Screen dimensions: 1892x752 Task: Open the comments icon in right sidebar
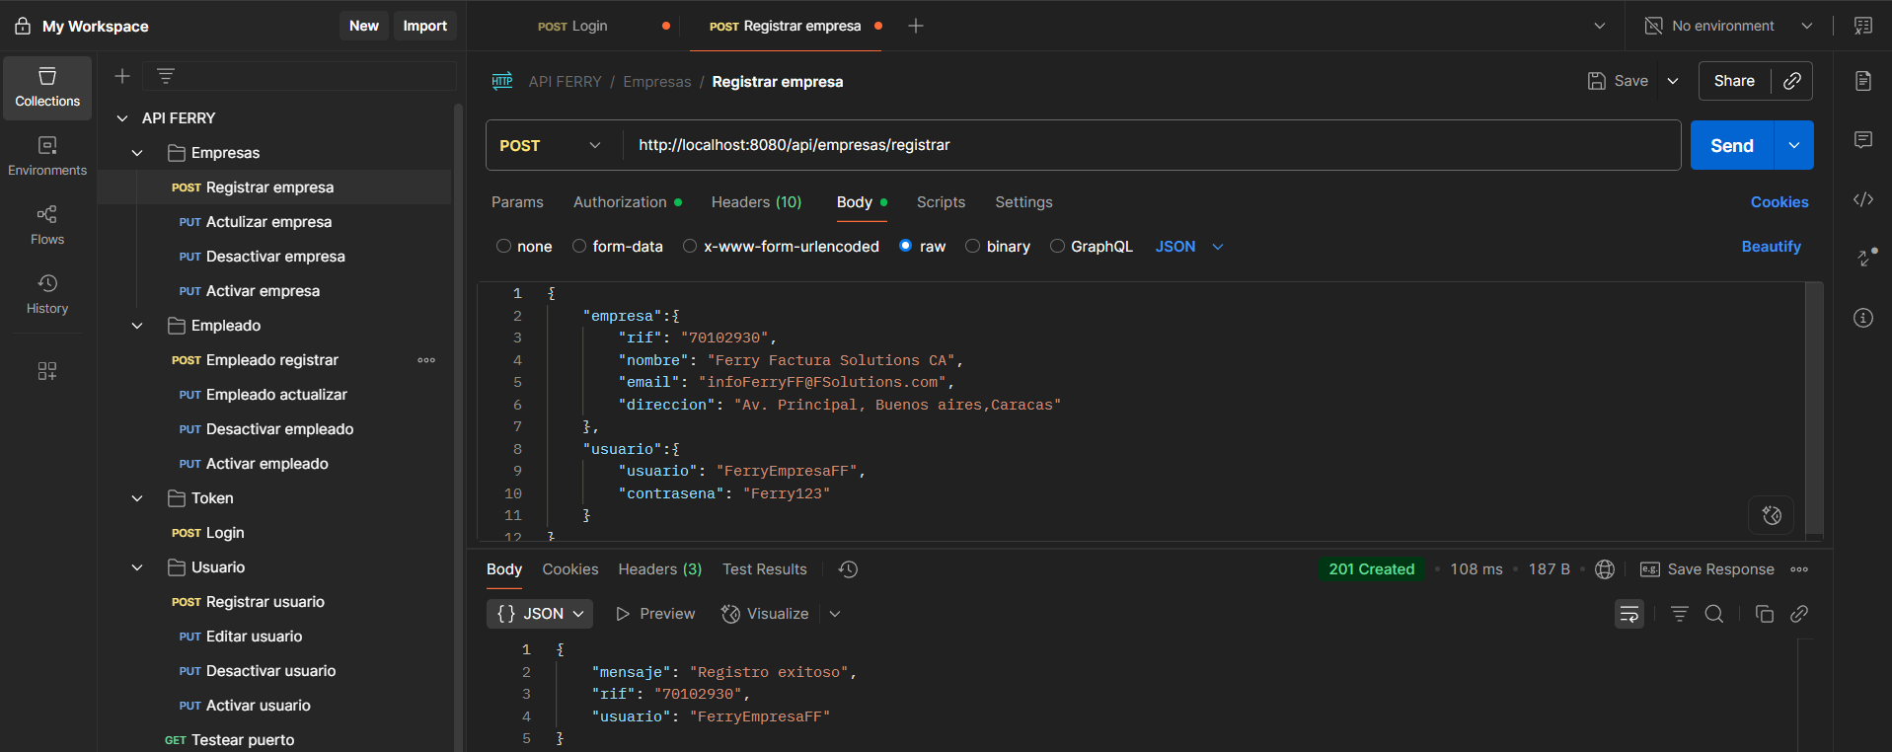click(1863, 140)
